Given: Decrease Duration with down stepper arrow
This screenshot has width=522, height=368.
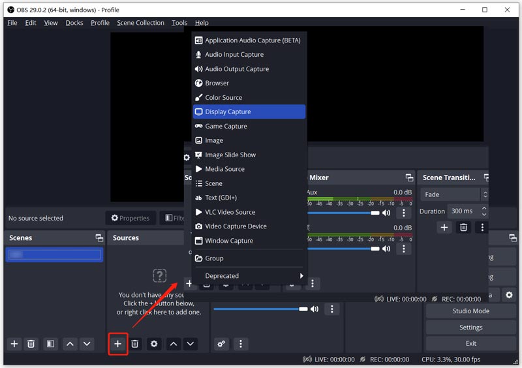Looking at the screenshot, I should 484,214.
